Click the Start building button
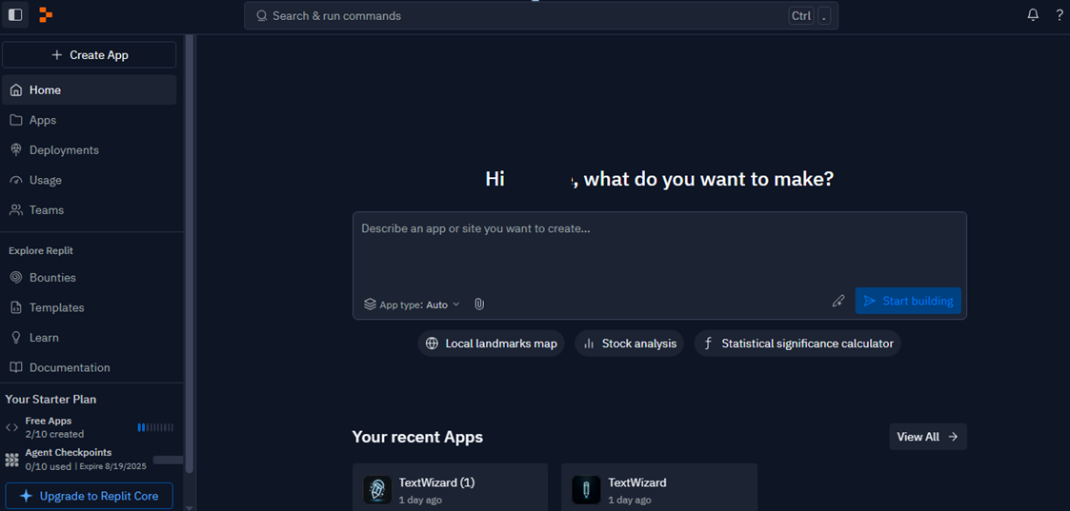 [x=908, y=301]
